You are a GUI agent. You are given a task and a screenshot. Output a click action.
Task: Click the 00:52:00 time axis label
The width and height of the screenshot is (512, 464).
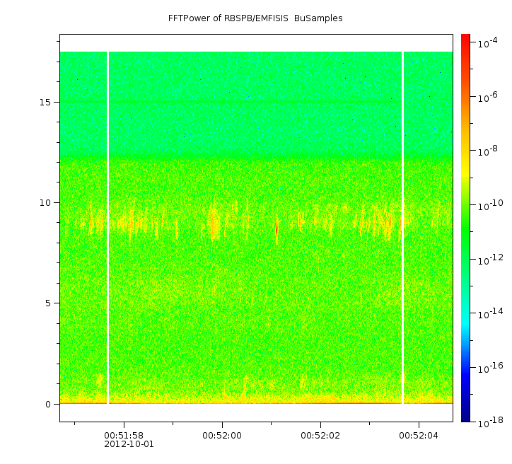[222, 435]
